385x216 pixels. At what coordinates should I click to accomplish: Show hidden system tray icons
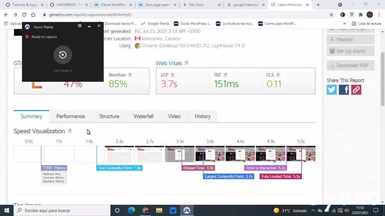pos(313,210)
